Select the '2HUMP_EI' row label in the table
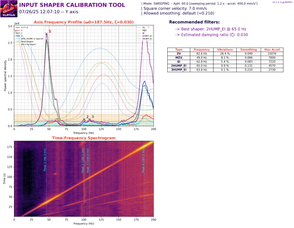The image size is (294, 228). point(179,66)
